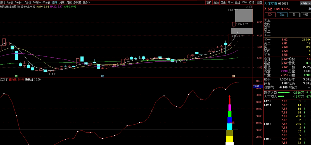The height and width of the screenshot is (145, 311).
Task: Click the 换手 1.38% value
Action: pos(283,79)
